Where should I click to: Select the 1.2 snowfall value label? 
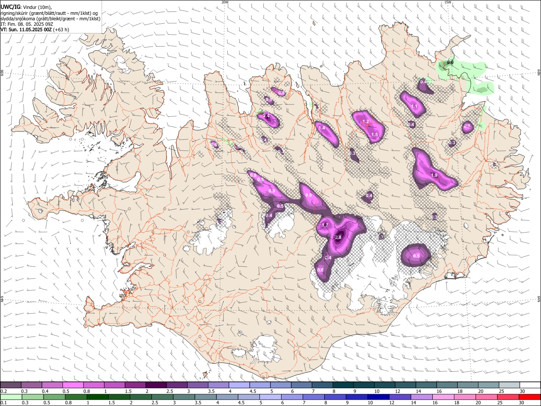[366, 122]
